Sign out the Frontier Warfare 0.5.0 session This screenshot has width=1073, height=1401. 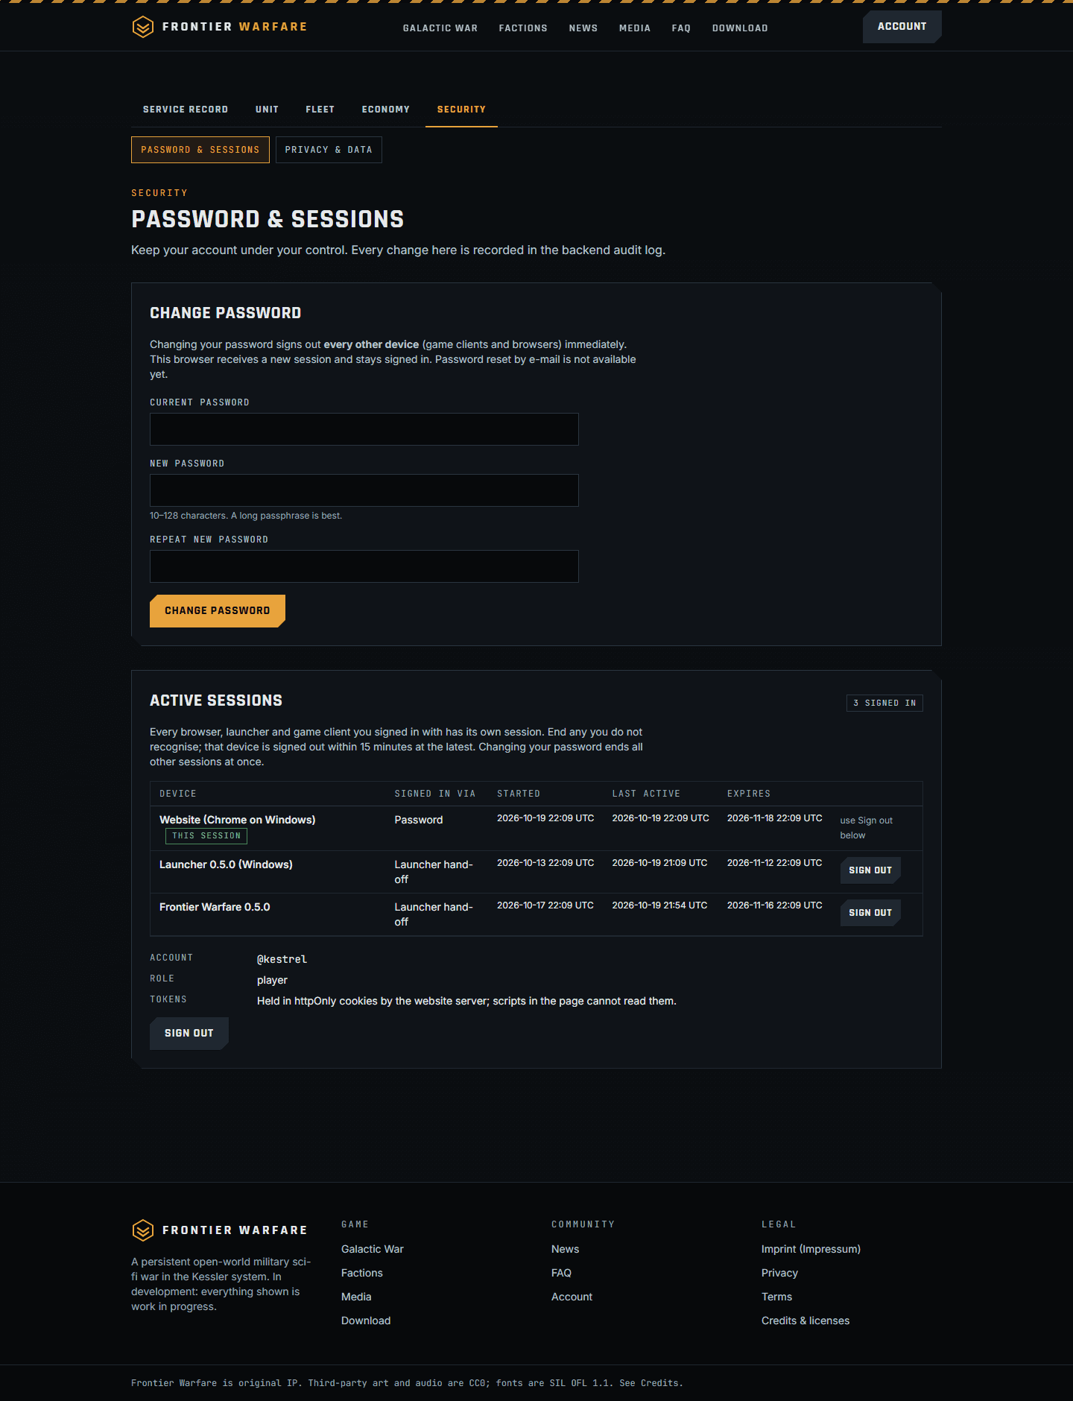(870, 913)
